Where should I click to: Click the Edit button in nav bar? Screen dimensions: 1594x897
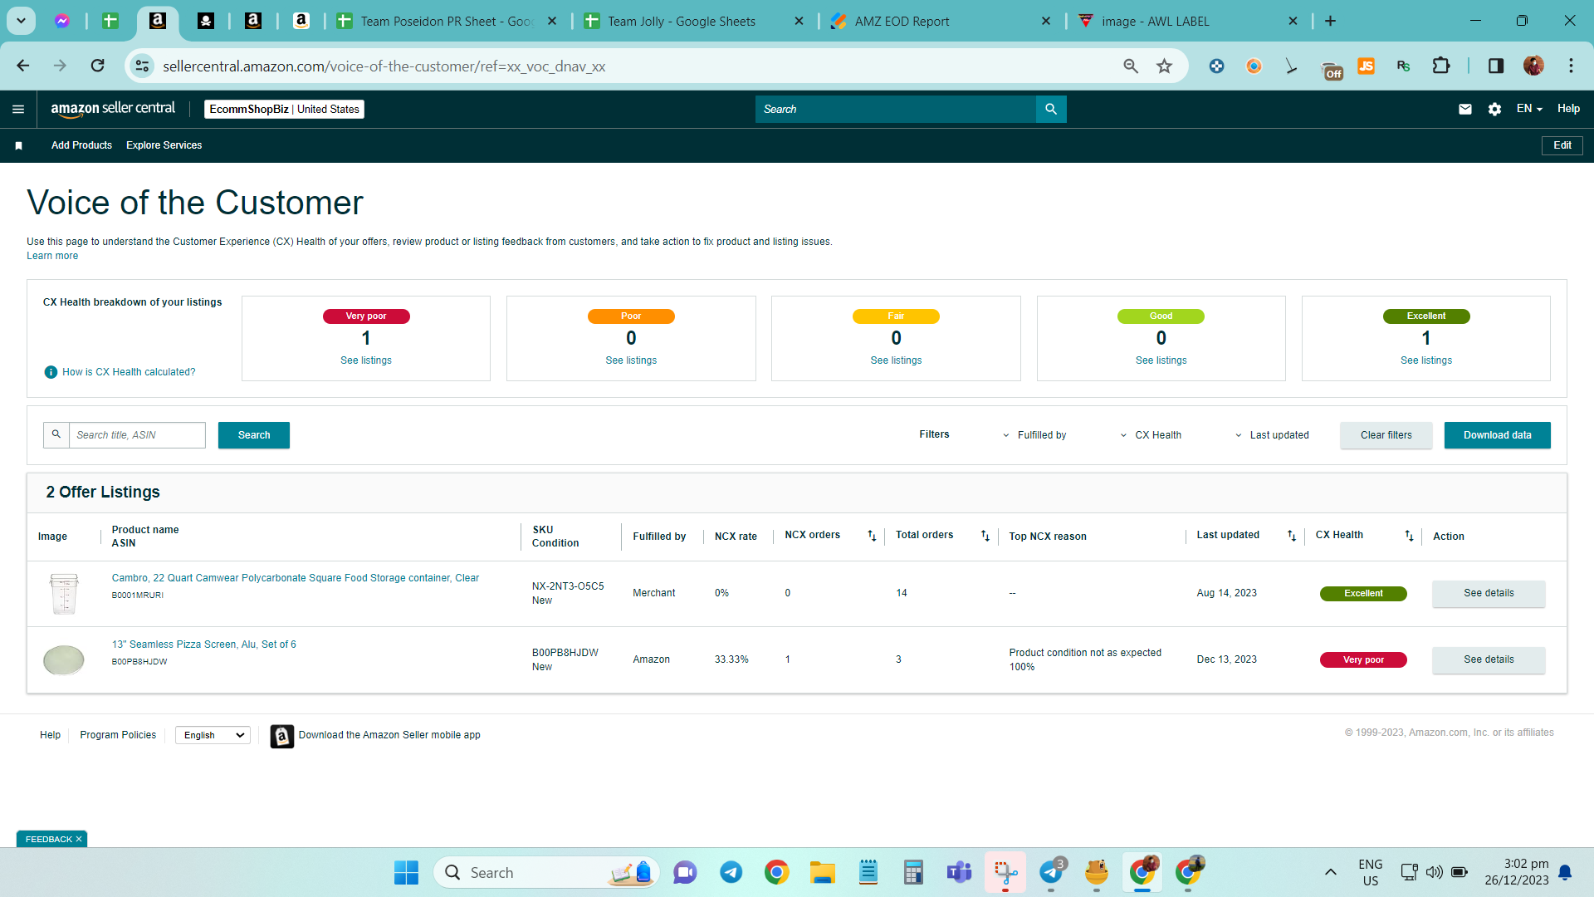(x=1562, y=145)
